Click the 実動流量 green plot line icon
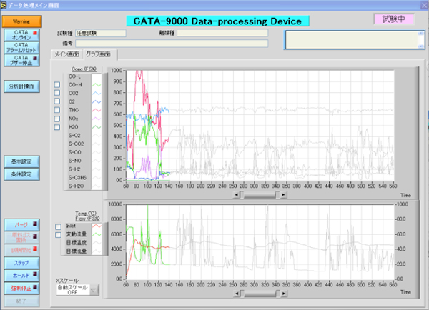 click(x=97, y=234)
